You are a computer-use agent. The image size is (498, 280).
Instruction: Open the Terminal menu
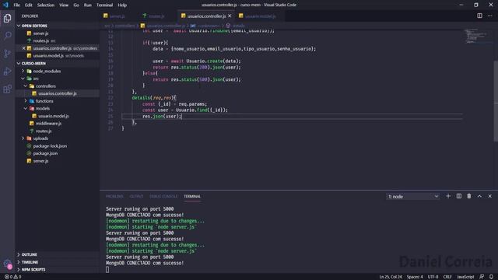coord(105,5)
